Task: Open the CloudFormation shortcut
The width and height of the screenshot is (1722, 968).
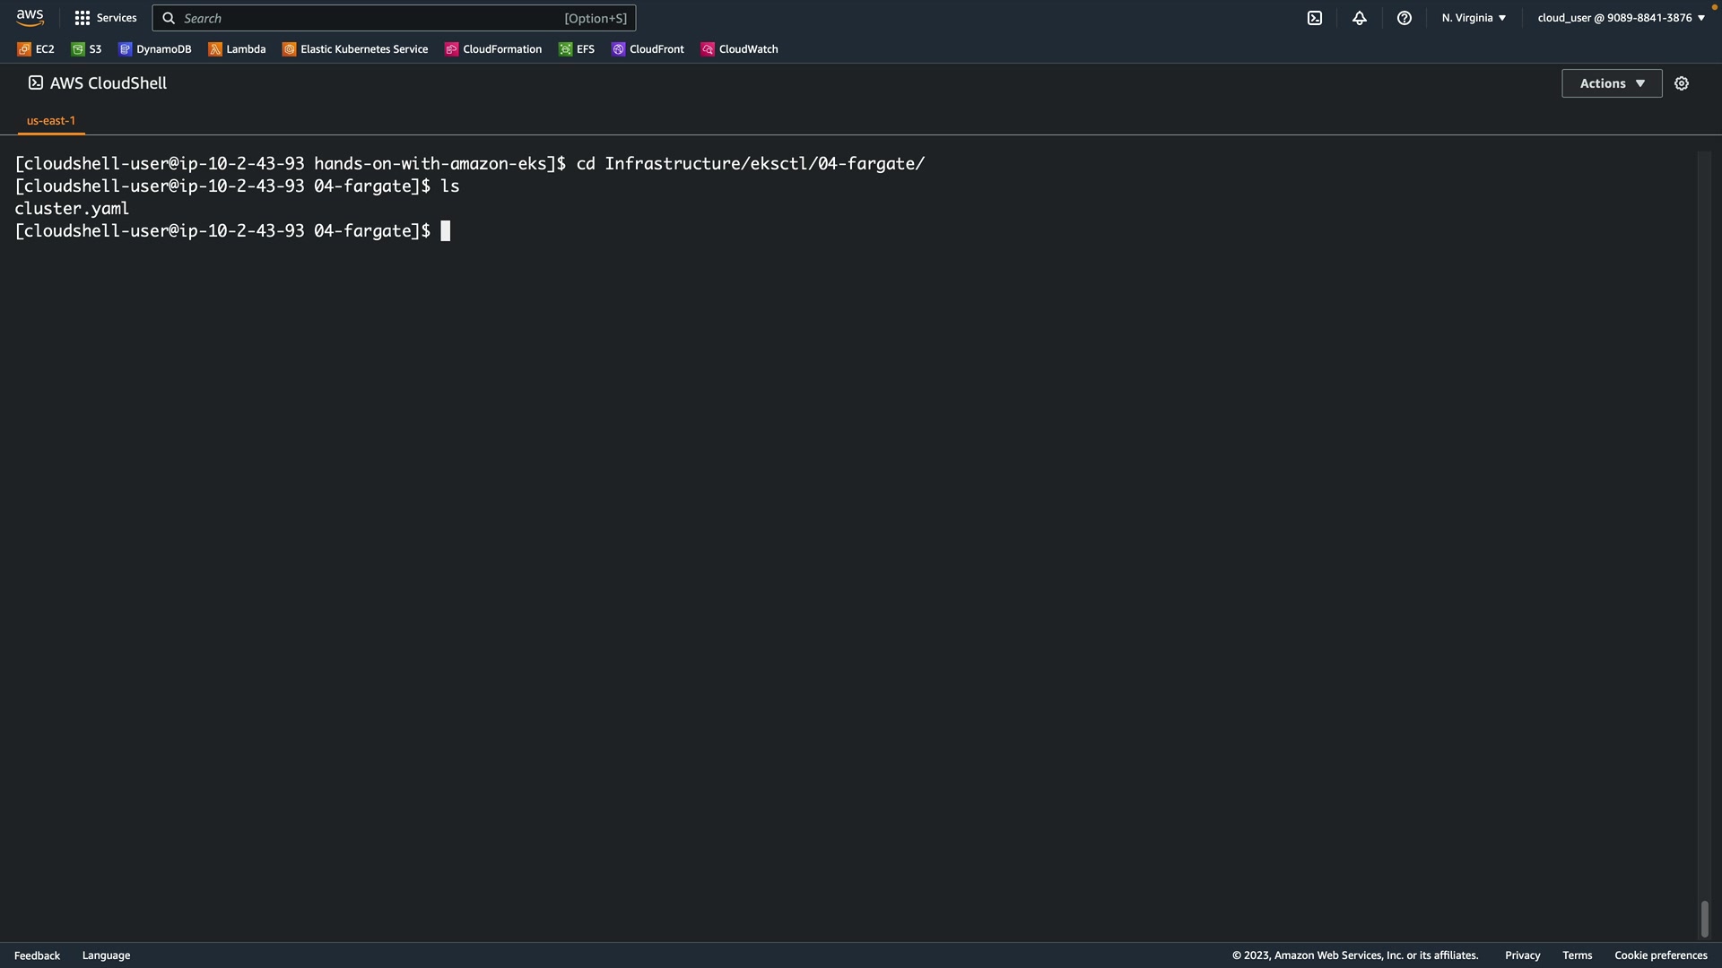Action: coord(493,49)
